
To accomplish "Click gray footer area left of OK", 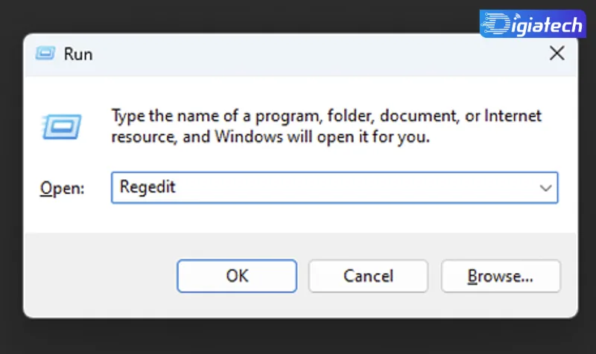I will [101, 276].
